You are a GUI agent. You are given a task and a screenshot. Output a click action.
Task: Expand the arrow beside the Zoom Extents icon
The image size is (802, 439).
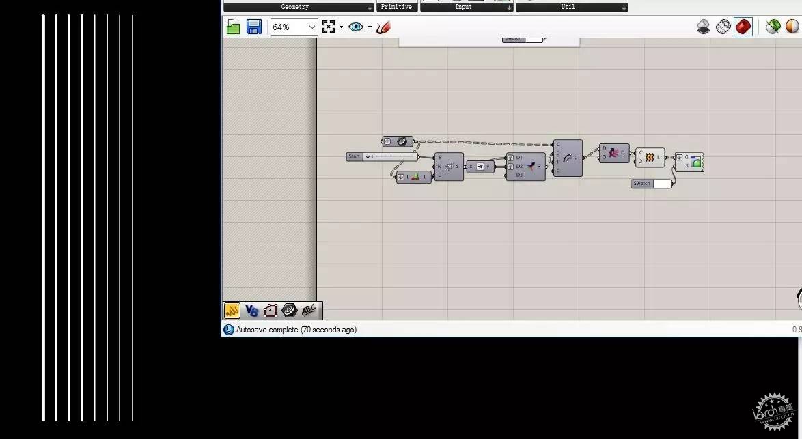341,27
